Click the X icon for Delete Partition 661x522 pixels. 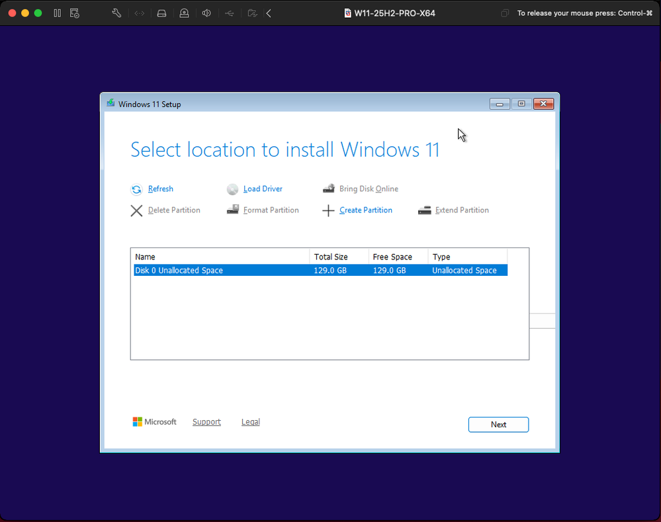pos(136,210)
